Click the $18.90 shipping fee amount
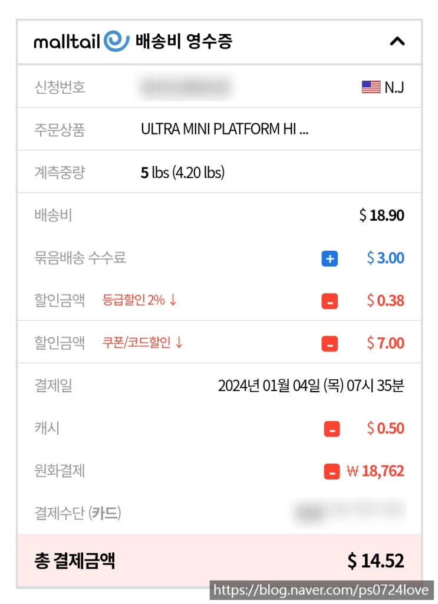Image resolution: width=438 pixels, height=604 pixels. tap(381, 215)
